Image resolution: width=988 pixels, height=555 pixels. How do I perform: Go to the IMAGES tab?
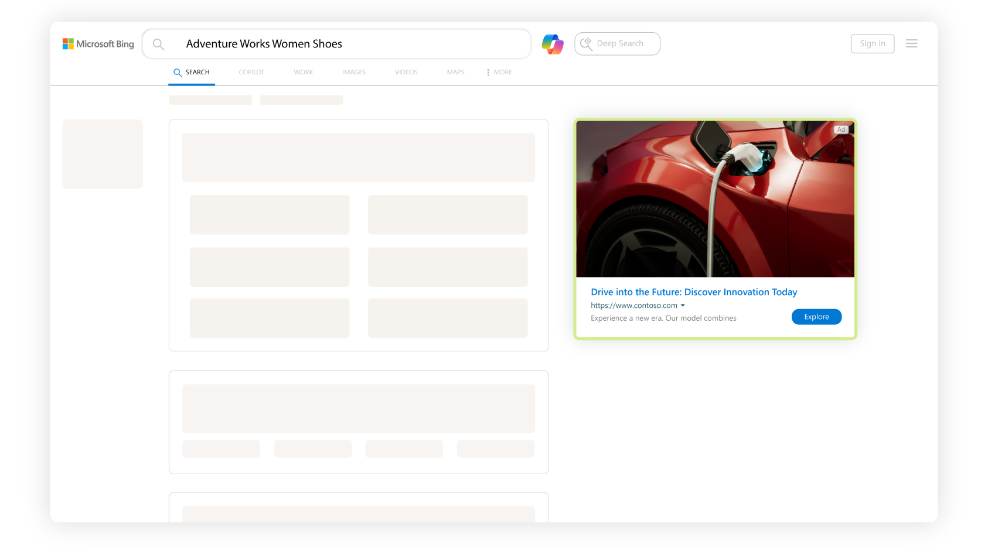pyautogui.click(x=354, y=72)
